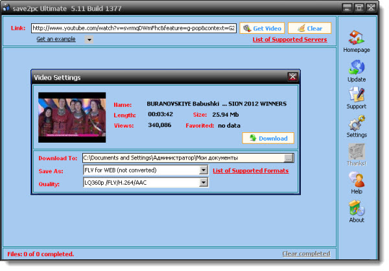Click the views value 340,086
This screenshot has width=389, height=271.
(159, 125)
